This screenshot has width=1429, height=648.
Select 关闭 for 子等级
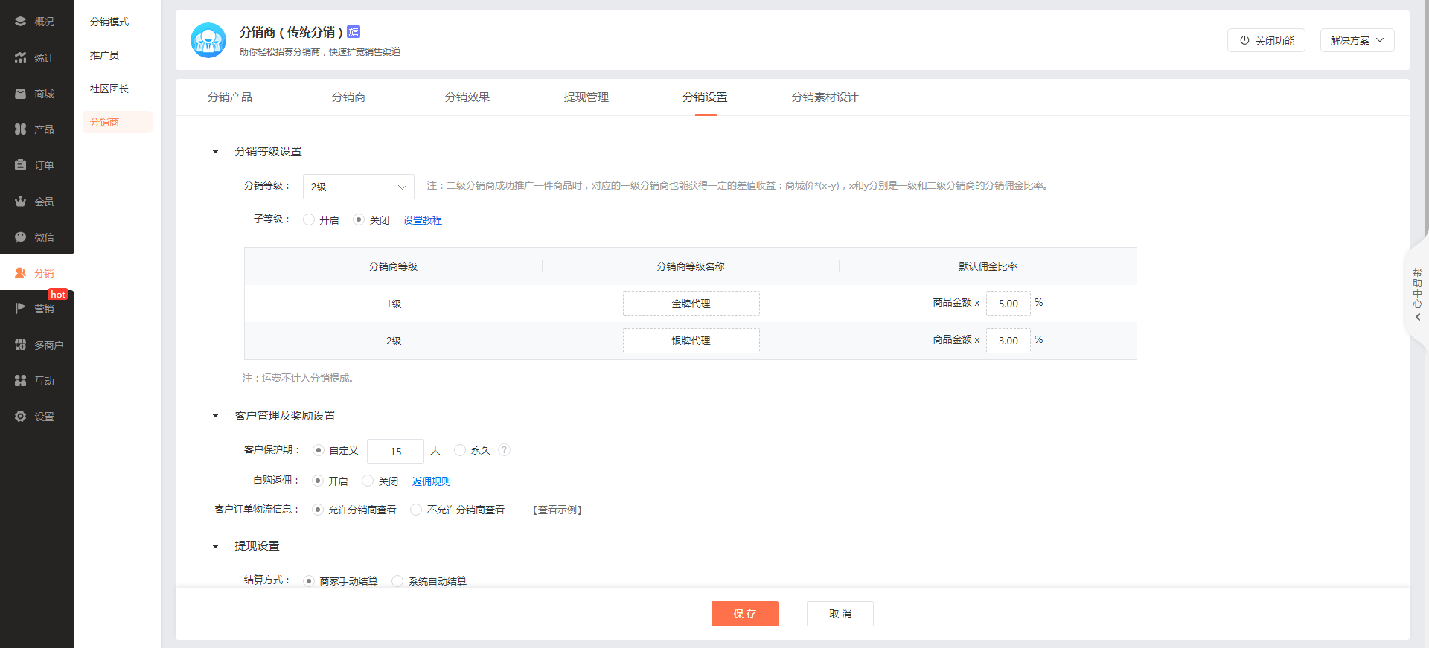coord(359,219)
